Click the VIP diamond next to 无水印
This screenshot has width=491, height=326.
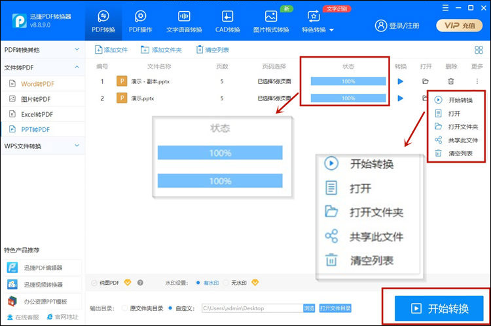[x=255, y=283]
